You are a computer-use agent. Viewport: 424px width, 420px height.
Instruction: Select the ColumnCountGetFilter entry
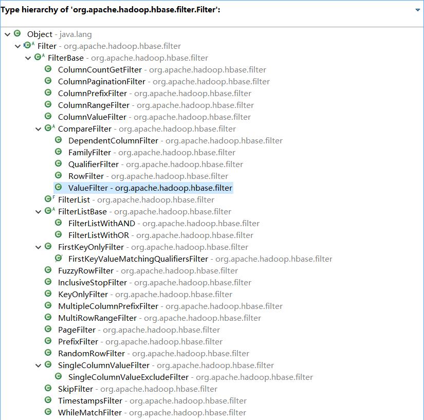(162, 70)
